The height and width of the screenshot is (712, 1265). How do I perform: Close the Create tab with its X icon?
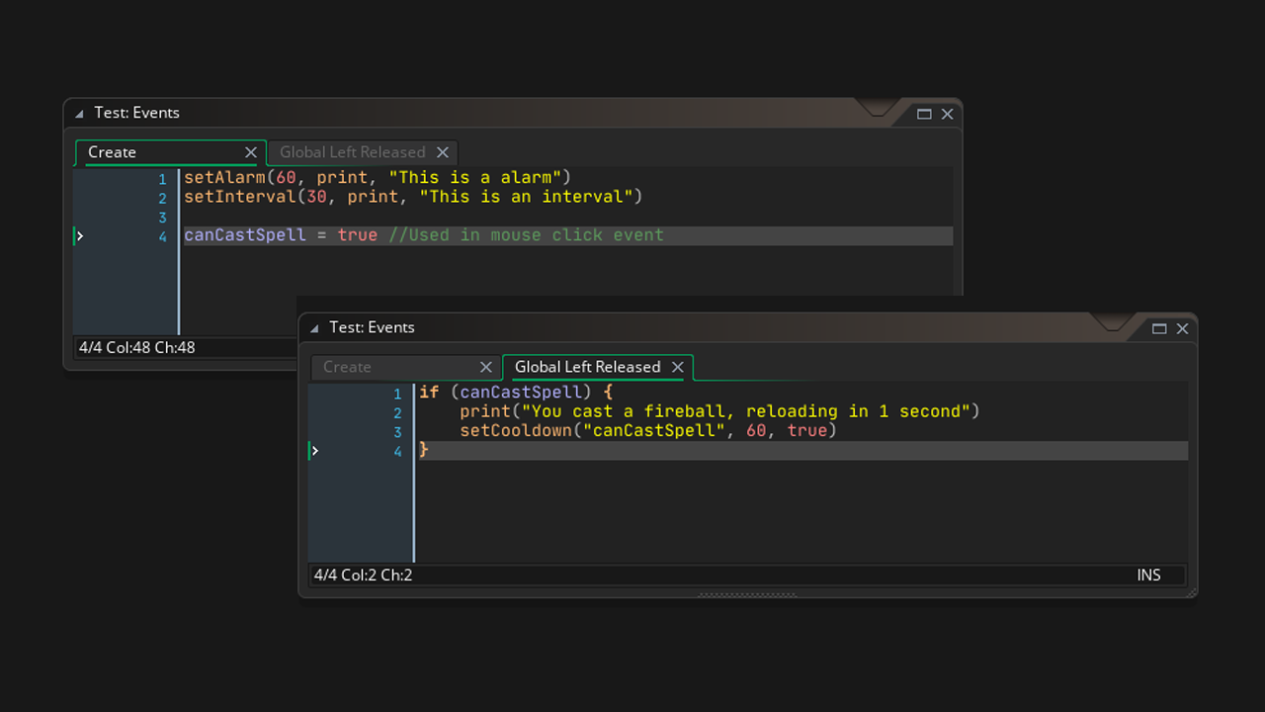click(x=251, y=152)
